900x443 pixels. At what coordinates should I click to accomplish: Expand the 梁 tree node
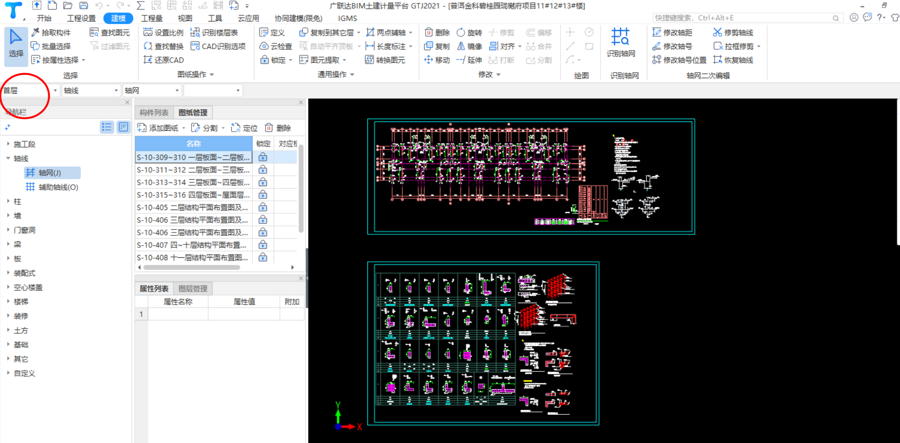pyautogui.click(x=8, y=244)
